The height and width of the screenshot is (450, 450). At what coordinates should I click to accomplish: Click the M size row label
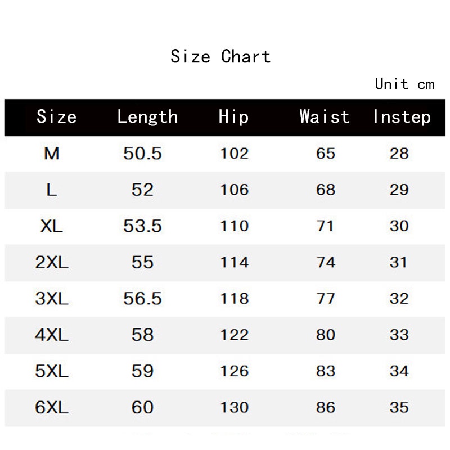(52, 153)
